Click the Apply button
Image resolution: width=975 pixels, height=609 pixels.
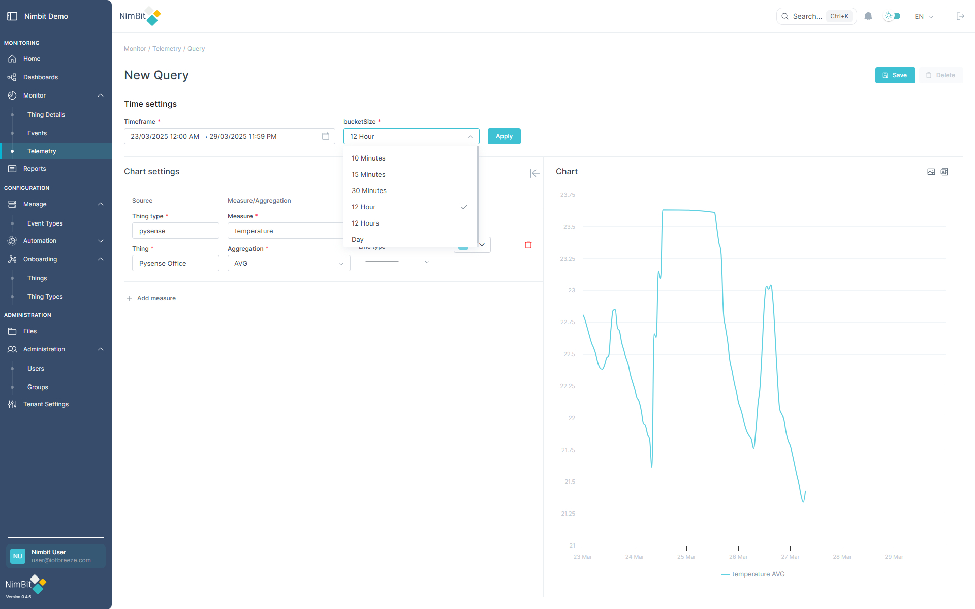coord(504,136)
